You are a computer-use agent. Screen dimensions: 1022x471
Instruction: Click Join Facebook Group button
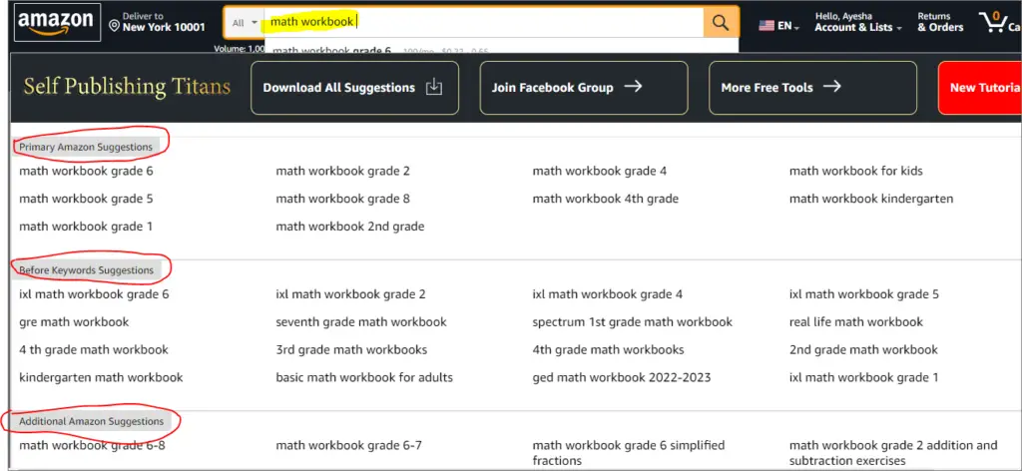click(x=584, y=88)
